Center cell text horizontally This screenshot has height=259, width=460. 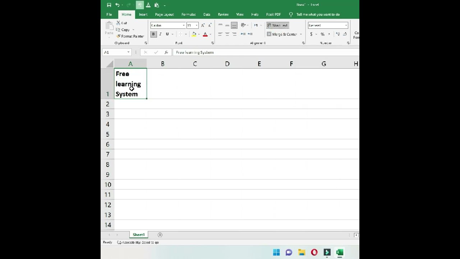227,34
